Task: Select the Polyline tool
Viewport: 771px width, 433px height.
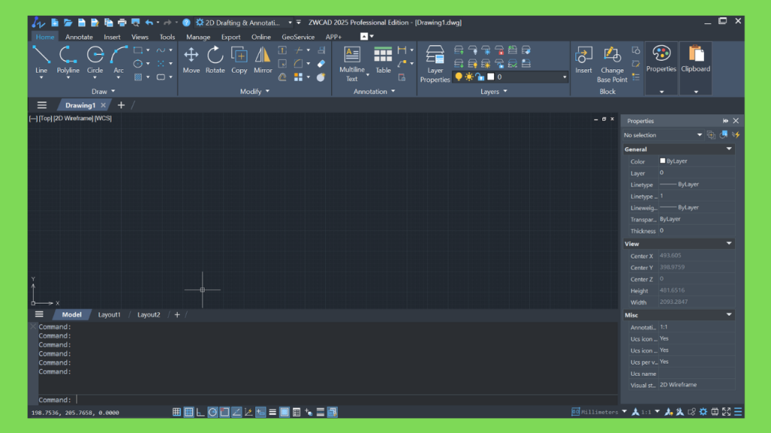Action: (x=68, y=60)
